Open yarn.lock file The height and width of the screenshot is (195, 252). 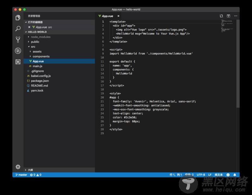click(x=59, y=91)
